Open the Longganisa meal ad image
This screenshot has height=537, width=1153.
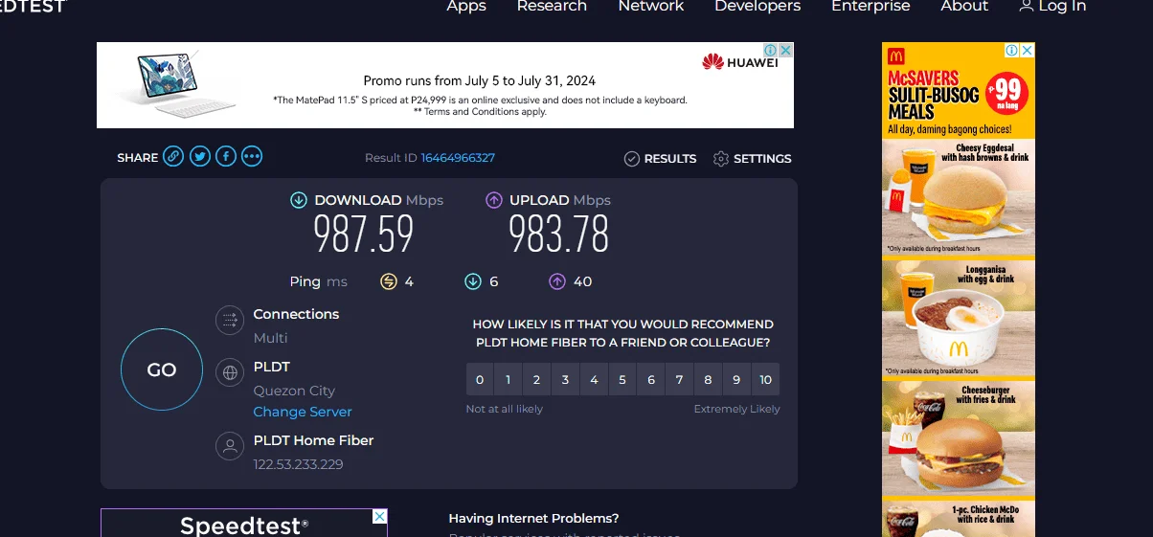coord(959,319)
